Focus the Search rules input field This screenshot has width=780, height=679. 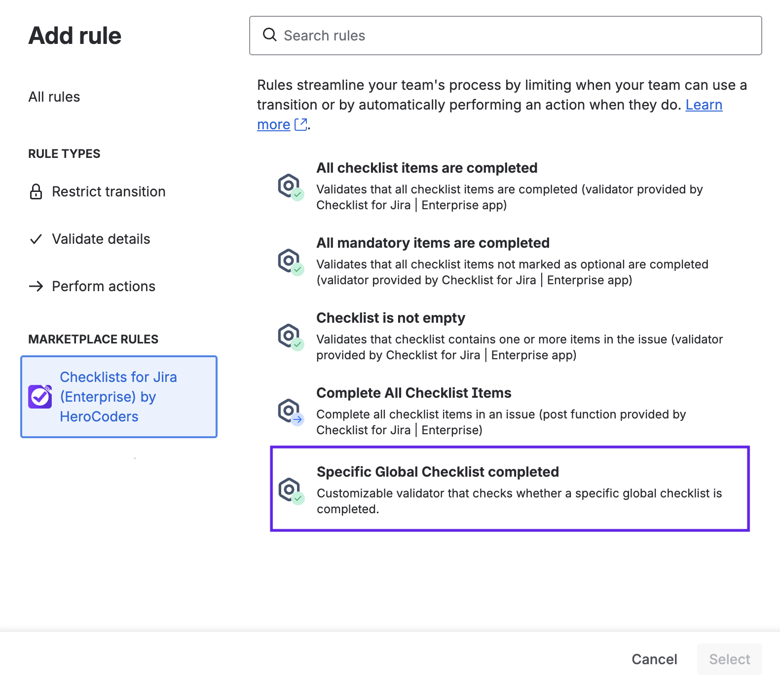tap(513, 36)
